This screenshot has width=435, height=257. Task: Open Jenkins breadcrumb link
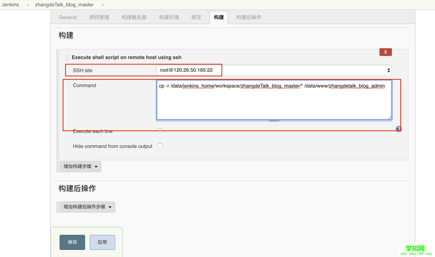(x=10, y=5)
